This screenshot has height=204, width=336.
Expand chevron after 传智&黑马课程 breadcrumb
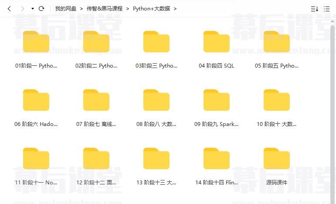[128, 9]
